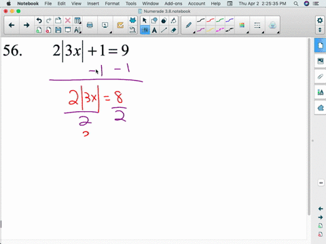Open the View menu
This screenshot has height=244, width=326.
point(76,3)
